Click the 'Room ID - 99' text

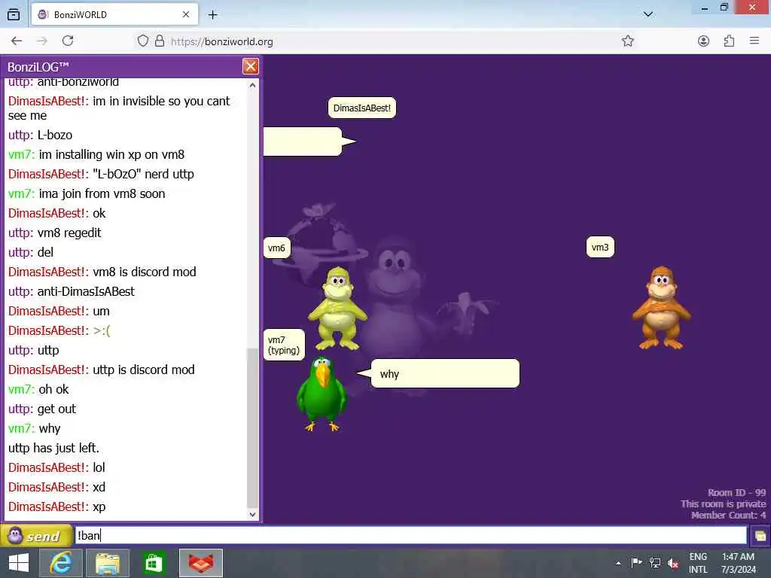[736, 492]
